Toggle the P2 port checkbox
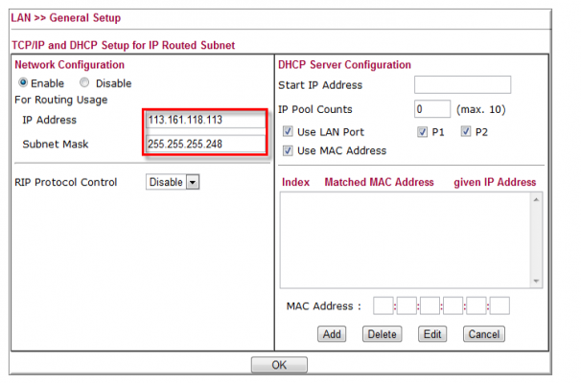 (467, 132)
